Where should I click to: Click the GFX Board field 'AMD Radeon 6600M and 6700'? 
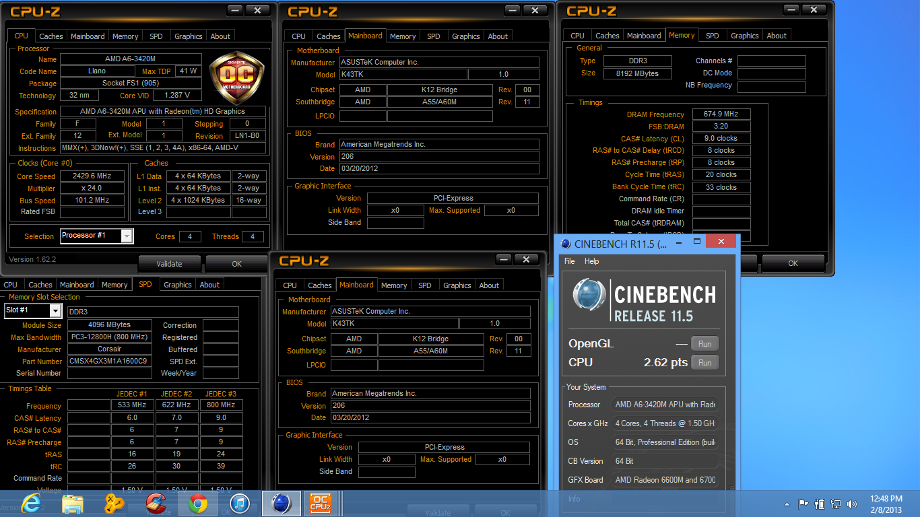pos(664,480)
